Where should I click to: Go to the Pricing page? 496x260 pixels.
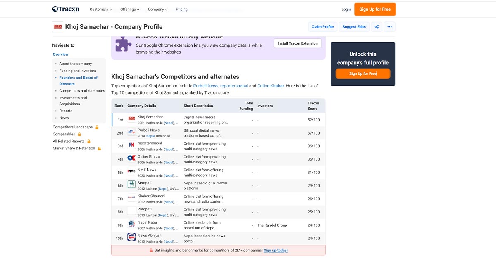click(x=181, y=9)
